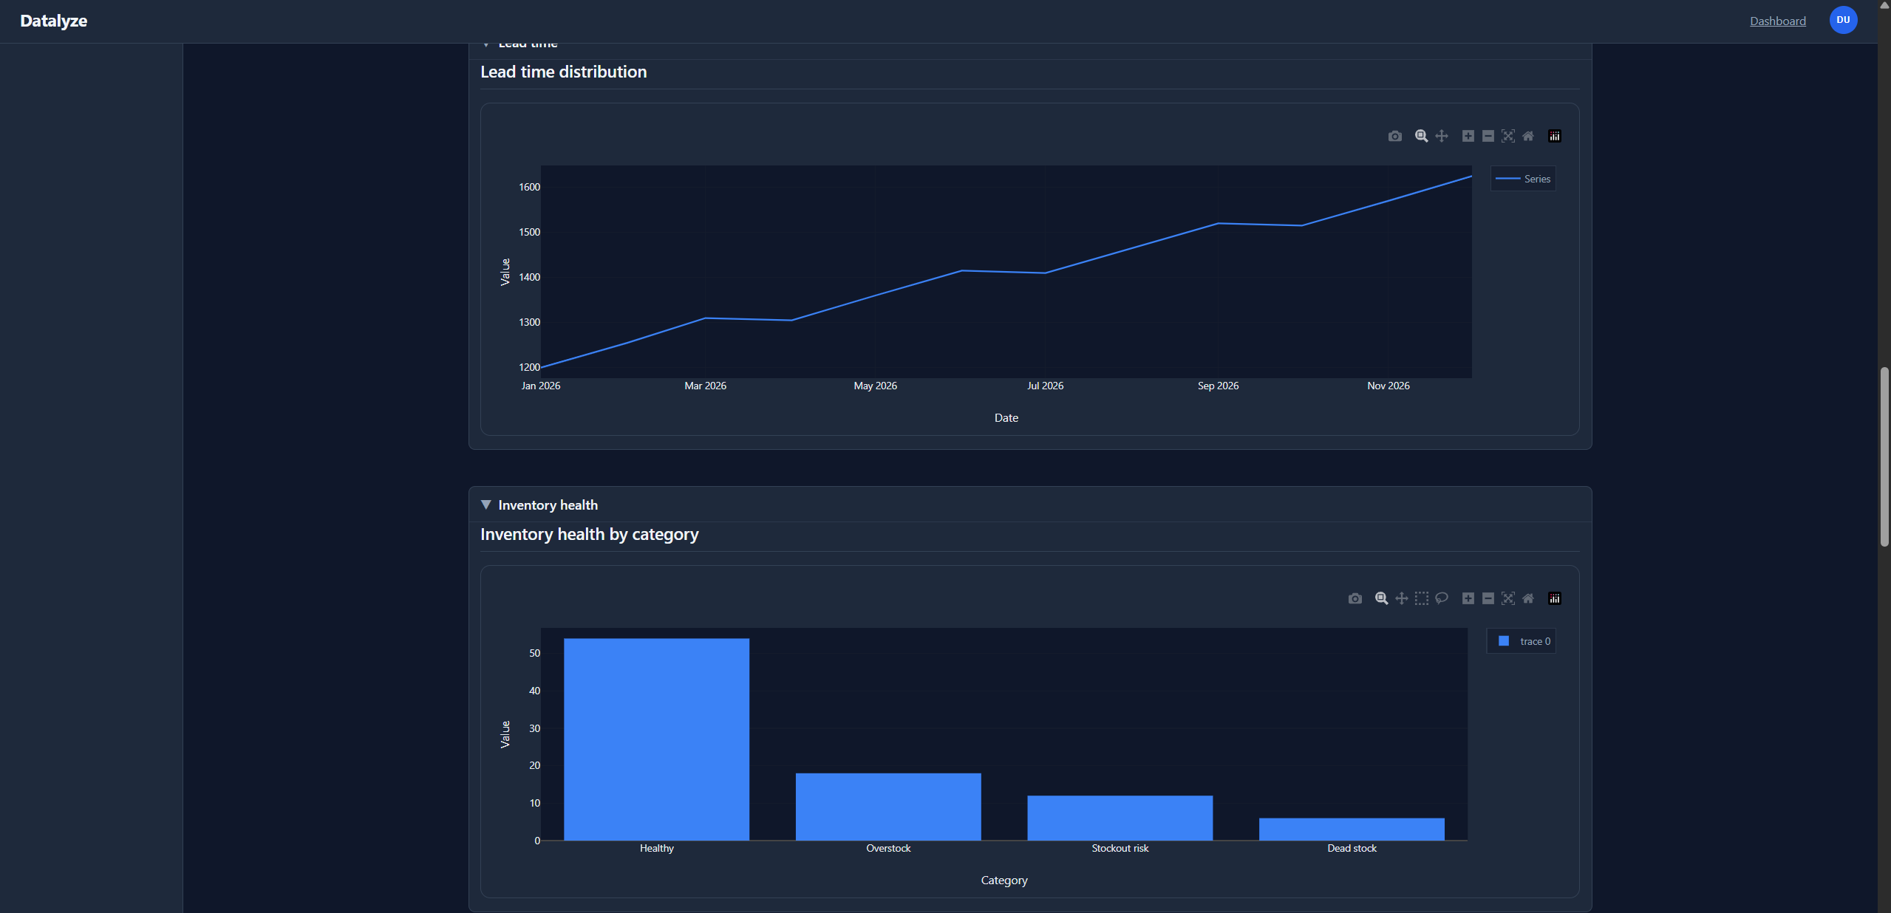Open the Dashboard link
The image size is (1891, 913).
pyautogui.click(x=1777, y=21)
